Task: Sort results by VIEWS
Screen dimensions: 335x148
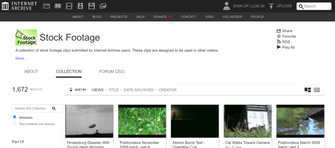Action: [x=97, y=90]
